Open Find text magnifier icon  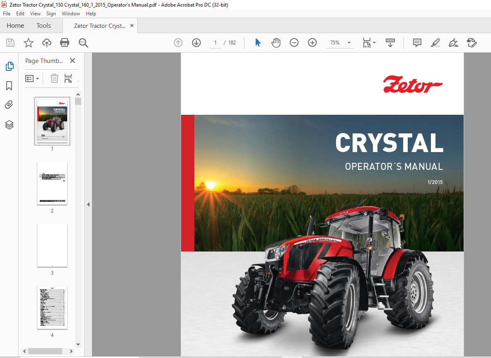(83, 43)
